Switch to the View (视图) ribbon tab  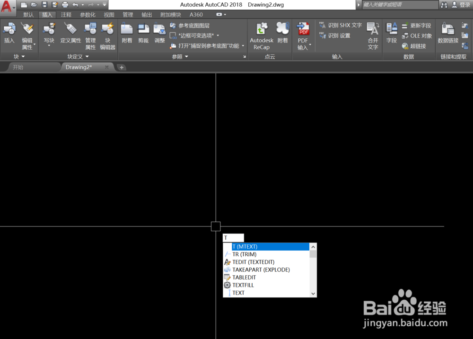coord(109,15)
